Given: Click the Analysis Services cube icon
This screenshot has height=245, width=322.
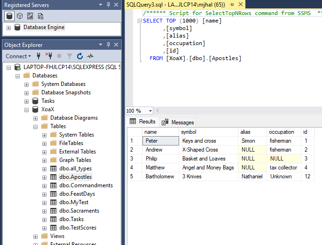Looking at the screenshot, I should (20, 16).
